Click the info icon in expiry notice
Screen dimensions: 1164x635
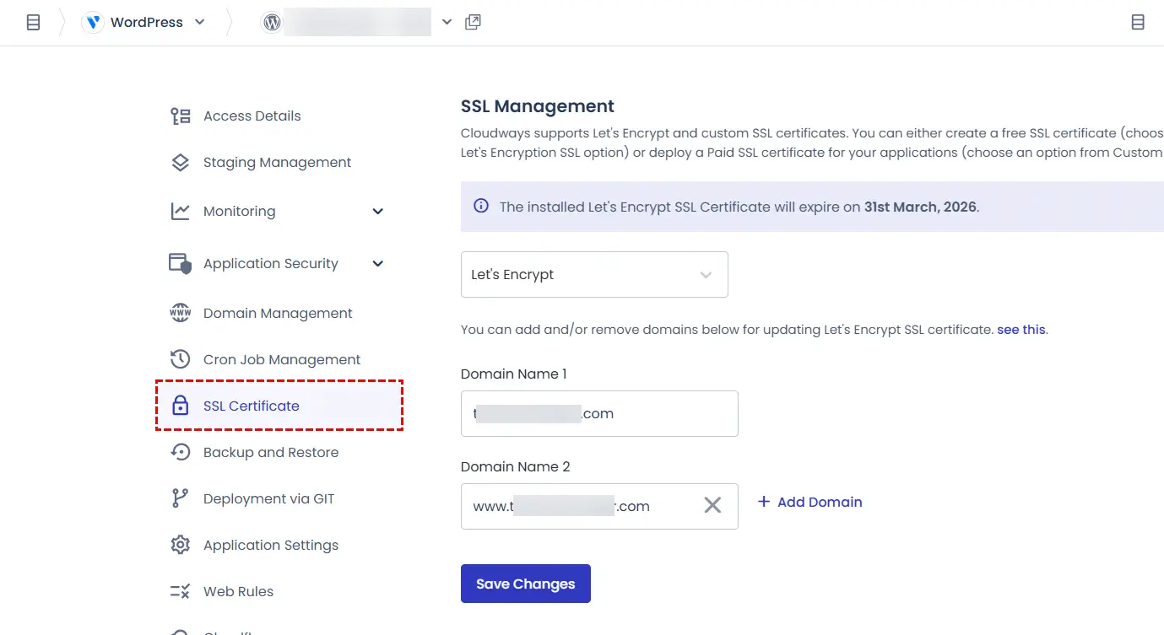[x=481, y=206]
